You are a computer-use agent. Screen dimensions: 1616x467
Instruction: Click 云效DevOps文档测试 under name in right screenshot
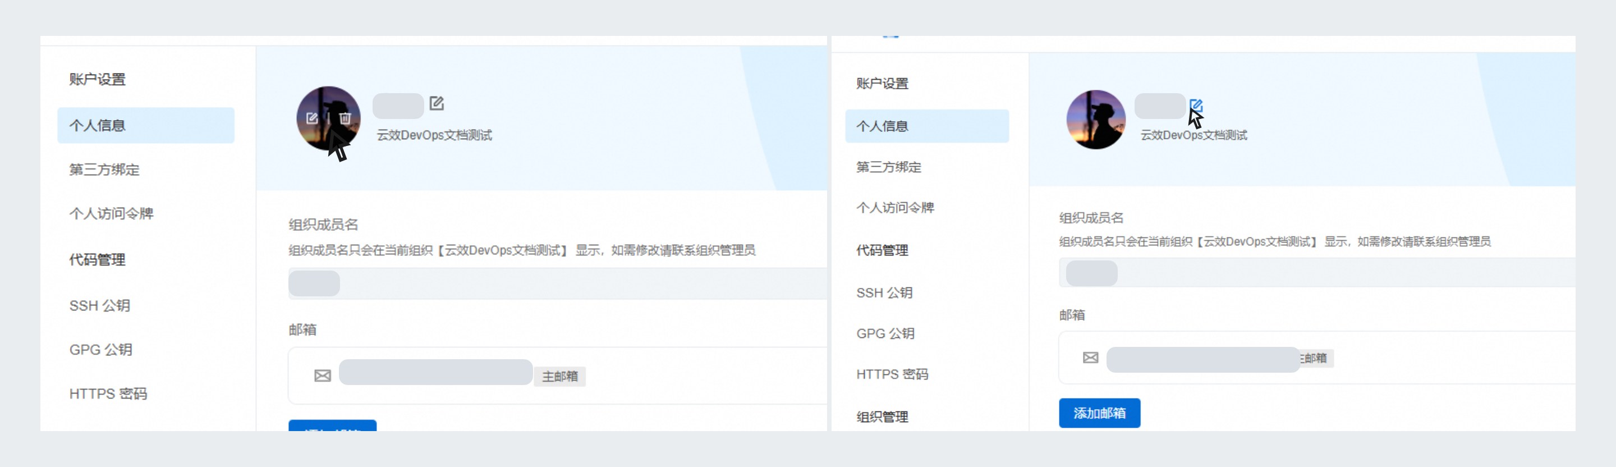1193,135
